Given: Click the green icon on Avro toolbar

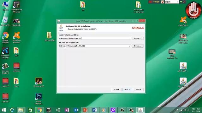Looking at the screenshot, I should point(181,2).
